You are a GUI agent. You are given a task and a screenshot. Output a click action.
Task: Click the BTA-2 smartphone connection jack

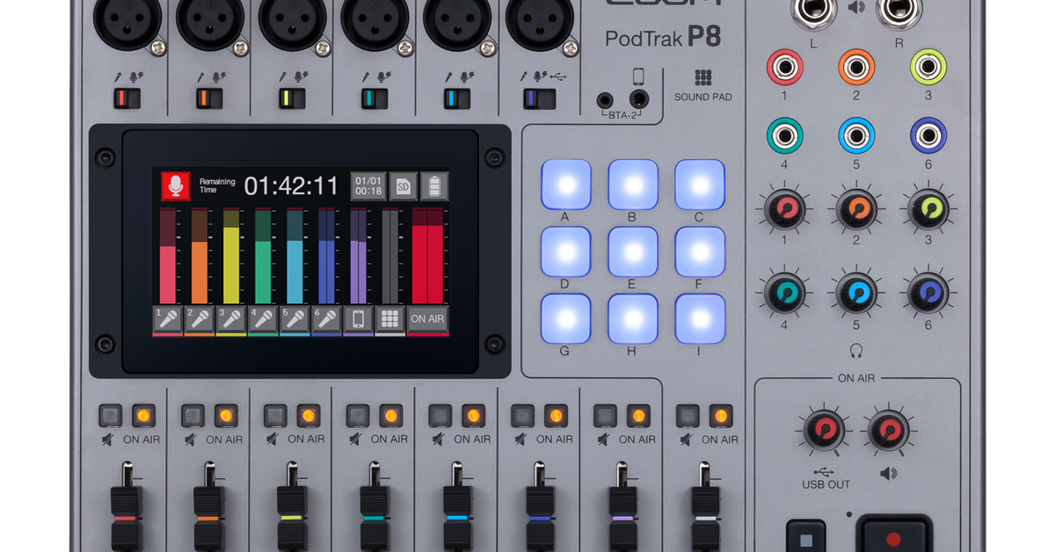click(x=639, y=100)
